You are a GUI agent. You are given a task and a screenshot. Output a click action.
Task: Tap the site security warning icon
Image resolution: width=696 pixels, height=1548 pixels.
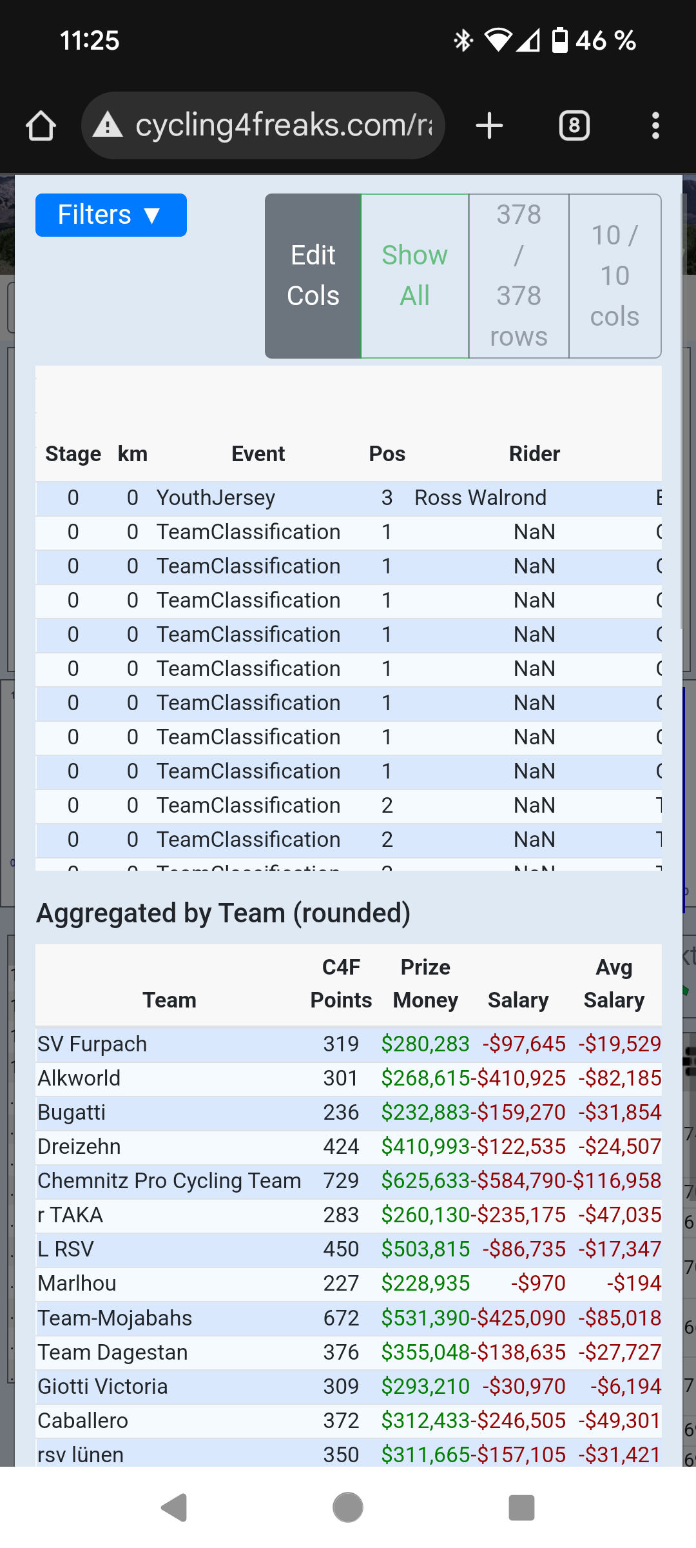tap(108, 125)
